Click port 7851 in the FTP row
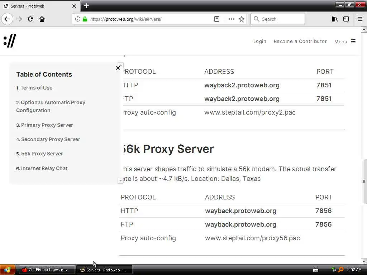The height and width of the screenshot is (275, 367). (324, 99)
